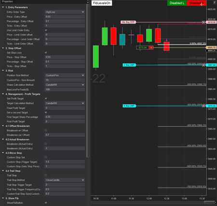
Task: Select the 2 Buy LMT order label
Action: 129,65
